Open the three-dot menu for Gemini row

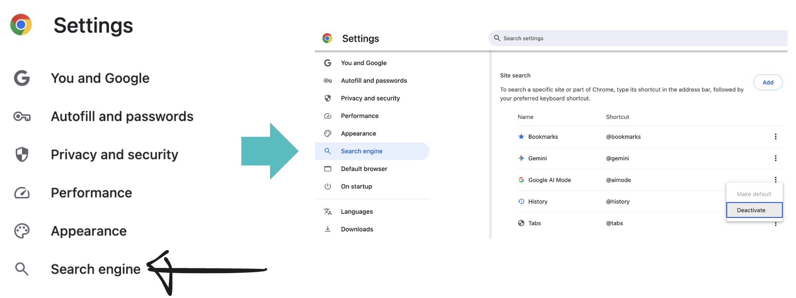coord(775,158)
